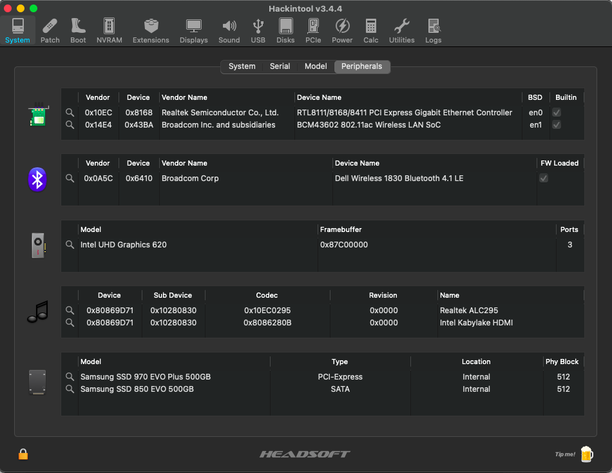Open the USB section

(x=258, y=30)
